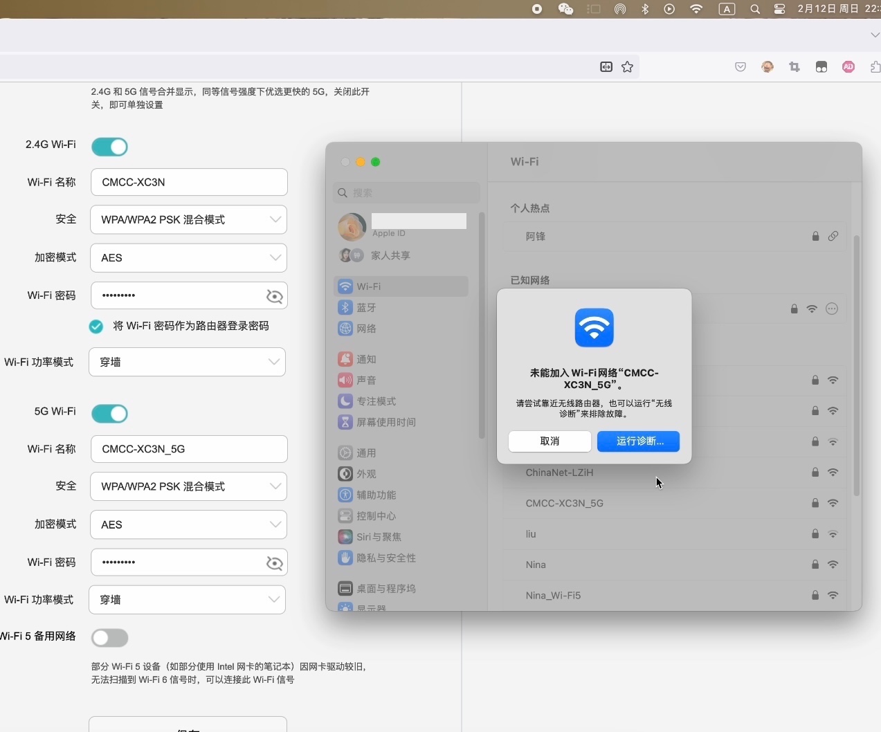Open Spotlight search in the menu bar

[755, 9]
